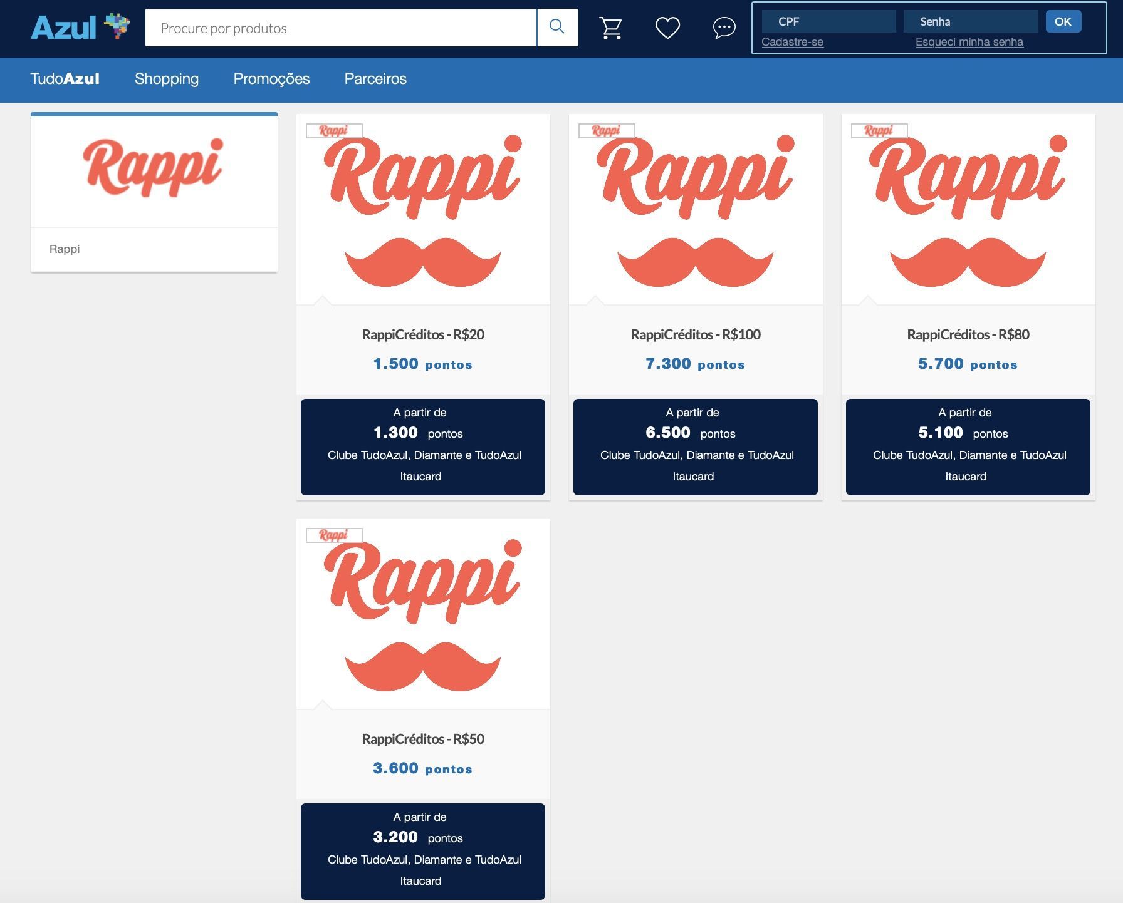Viewport: 1123px width, 903px height.
Task: Click the Azul logo
Action: [80, 27]
